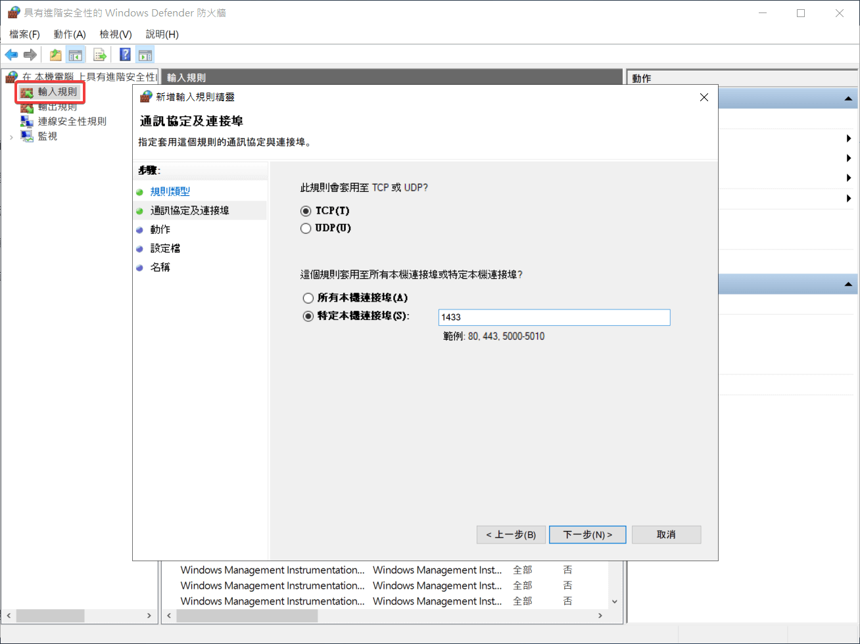This screenshot has width=860, height=644.
Task: Choose the UDP(U) protocol option
Action: tap(306, 229)
